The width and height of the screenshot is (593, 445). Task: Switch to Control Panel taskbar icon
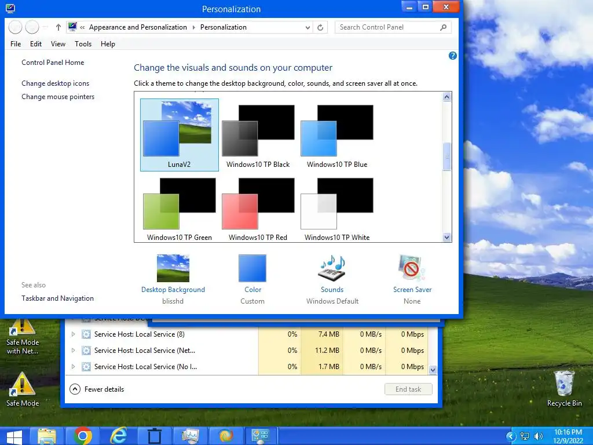click(x=260, y=436)
